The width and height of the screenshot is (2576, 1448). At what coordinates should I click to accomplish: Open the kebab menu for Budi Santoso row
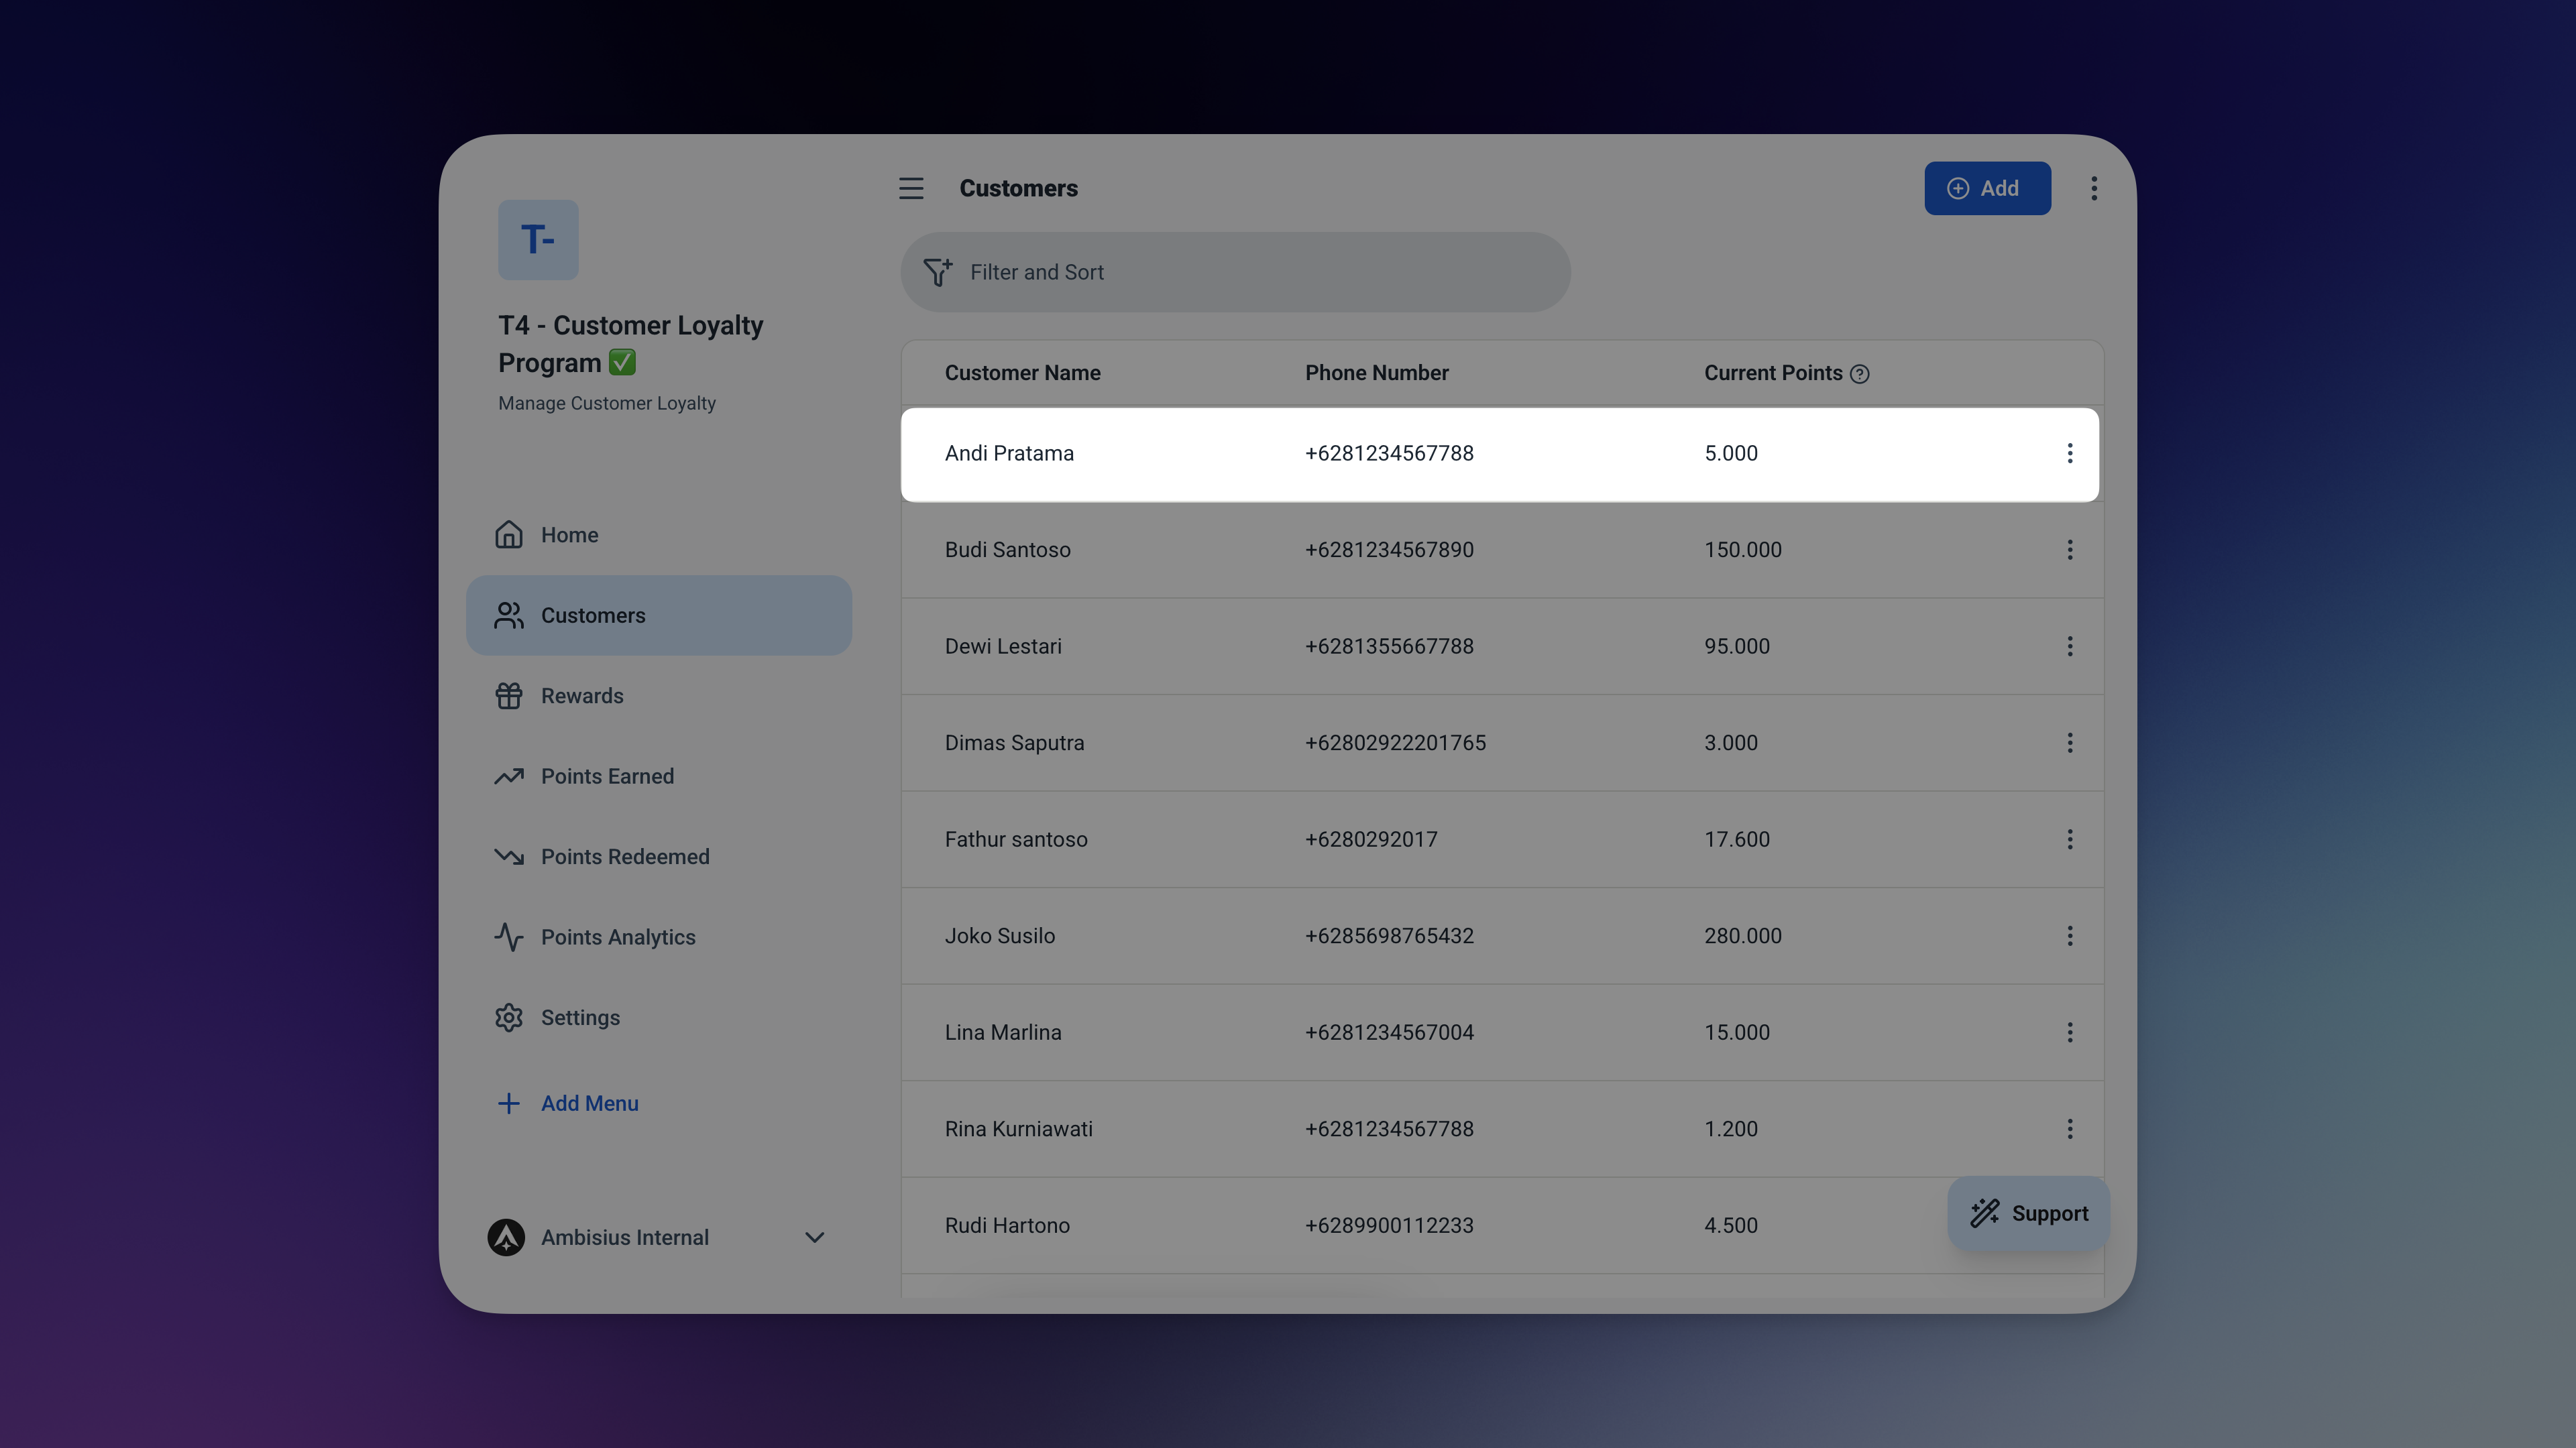(2070, 550)
